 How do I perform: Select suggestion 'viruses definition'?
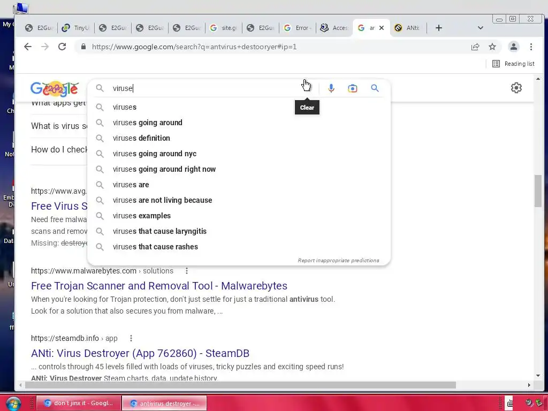(239, 138)
